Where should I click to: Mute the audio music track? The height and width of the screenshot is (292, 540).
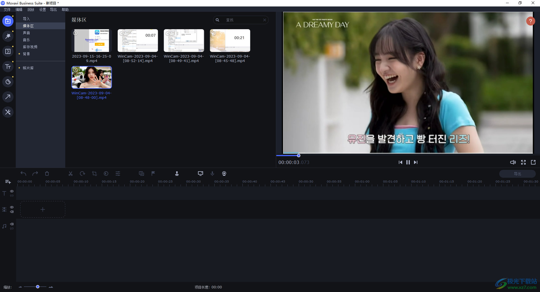tap(12, 224)
